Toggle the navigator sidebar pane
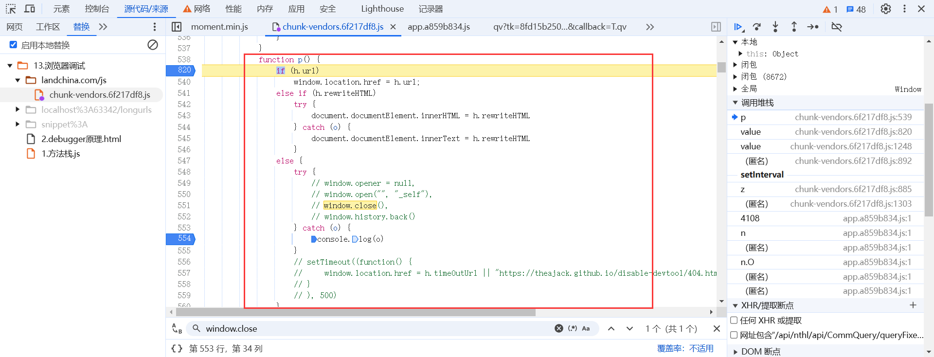 pyautogui.click(x=177, y=27)
